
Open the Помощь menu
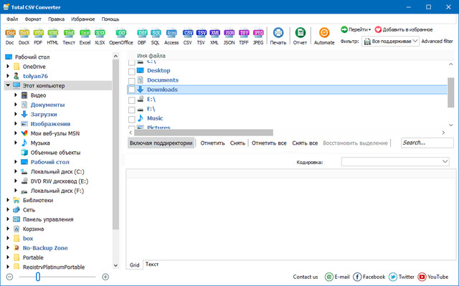tap(110, 19)
